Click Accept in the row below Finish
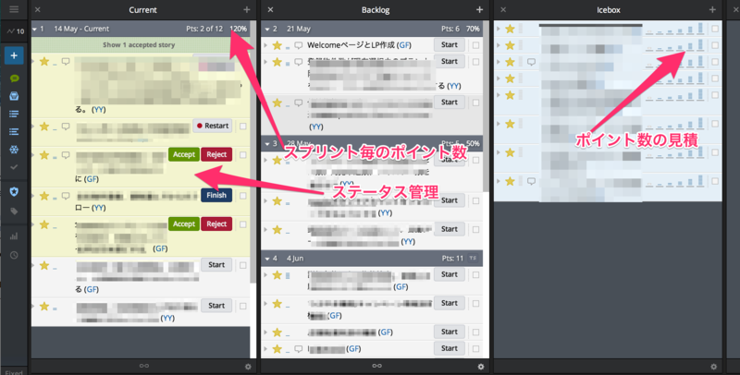The width and height of the screenshot is (740, 375). point(183,224)
